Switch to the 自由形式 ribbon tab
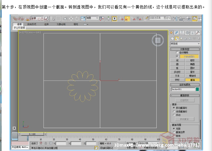Screen dimensions: 212x151 pyautogui.click(x=32, y=24)
